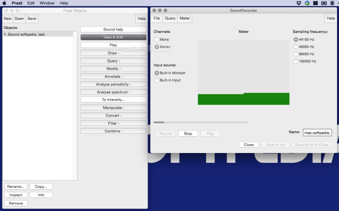Click the recording progress bar

[x=200, y=122]
